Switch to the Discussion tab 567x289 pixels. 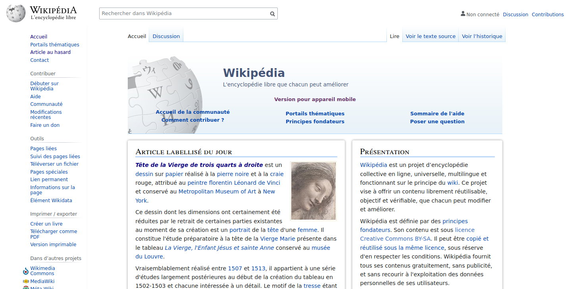pyautogui.click(x=166, y=36)
